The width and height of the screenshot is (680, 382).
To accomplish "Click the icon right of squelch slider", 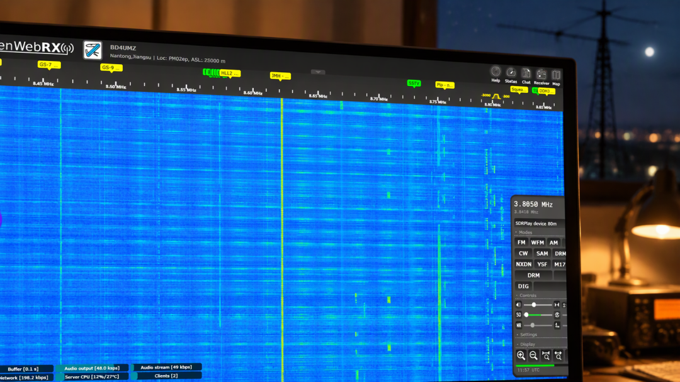I will point(557,315).
